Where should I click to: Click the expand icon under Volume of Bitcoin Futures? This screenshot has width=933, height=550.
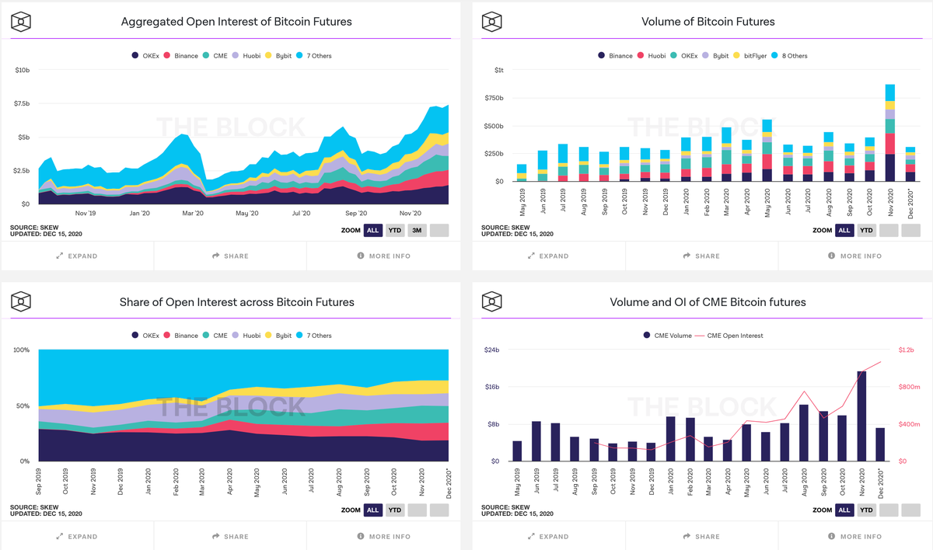[529, 256]
